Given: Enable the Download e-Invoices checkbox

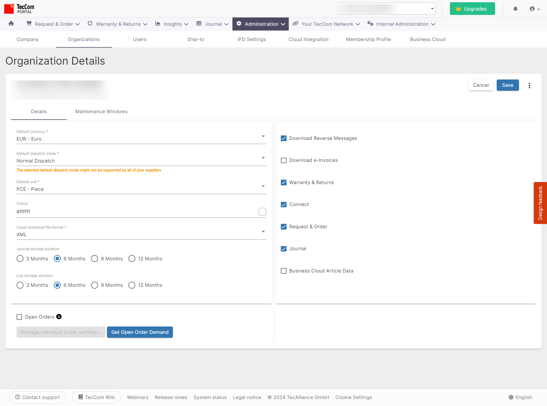Looking at the screenshot, I should click(x=284, y=161).
